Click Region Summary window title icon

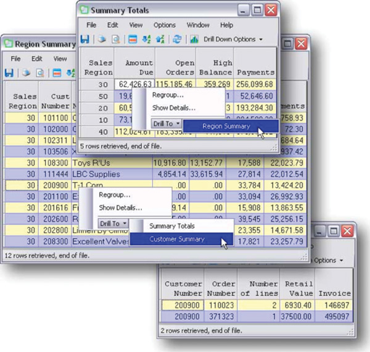tap(8, 44)
